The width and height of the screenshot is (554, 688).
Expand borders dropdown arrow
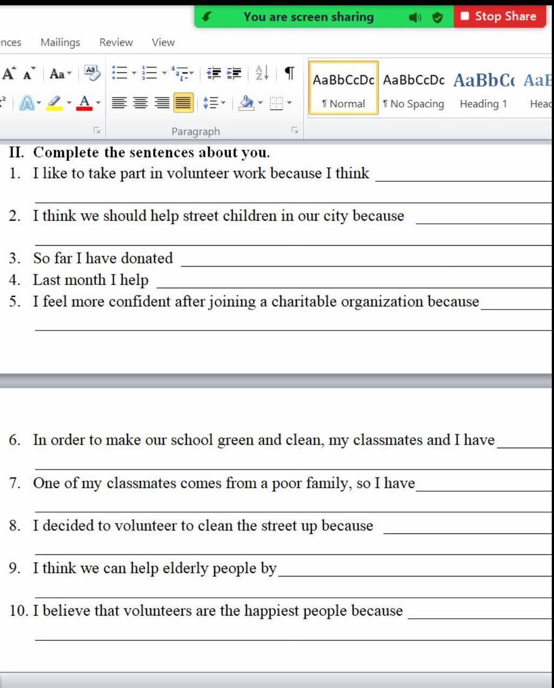[x=289, y=102]
